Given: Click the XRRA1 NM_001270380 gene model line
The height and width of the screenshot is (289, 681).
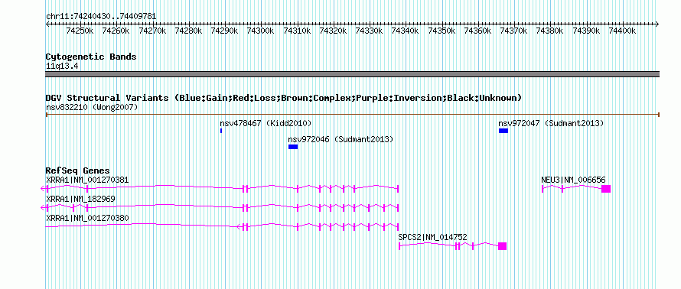Looking at the screenshot, I should pyautogui.click(x=222, y=226).
